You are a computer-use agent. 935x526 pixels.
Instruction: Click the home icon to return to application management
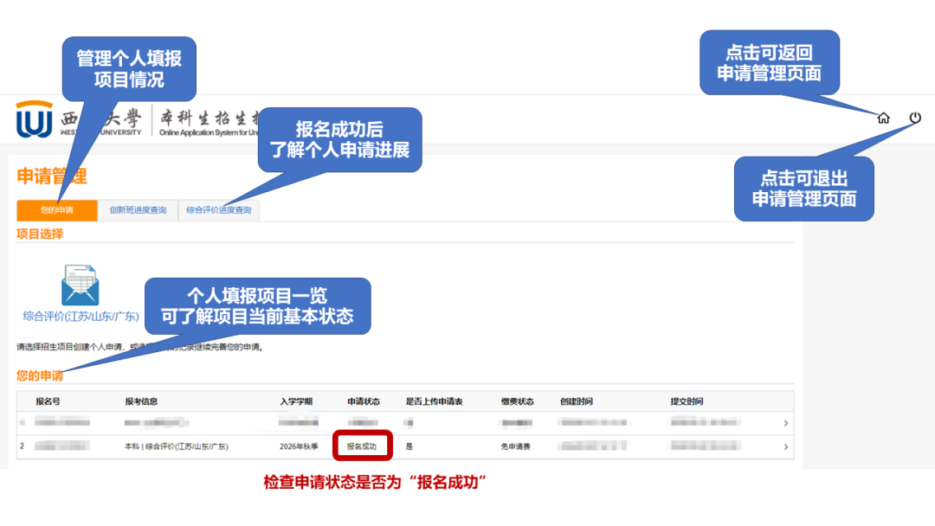(x=882, y=119)
